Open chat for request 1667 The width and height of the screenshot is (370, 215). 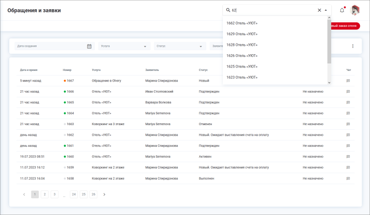tap(348, 81)
